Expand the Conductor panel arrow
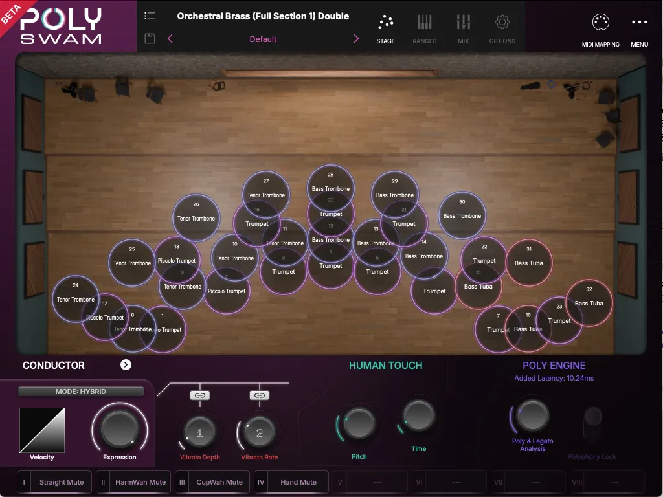The height and width of the screenshot is (497, 663). [126, 365]
